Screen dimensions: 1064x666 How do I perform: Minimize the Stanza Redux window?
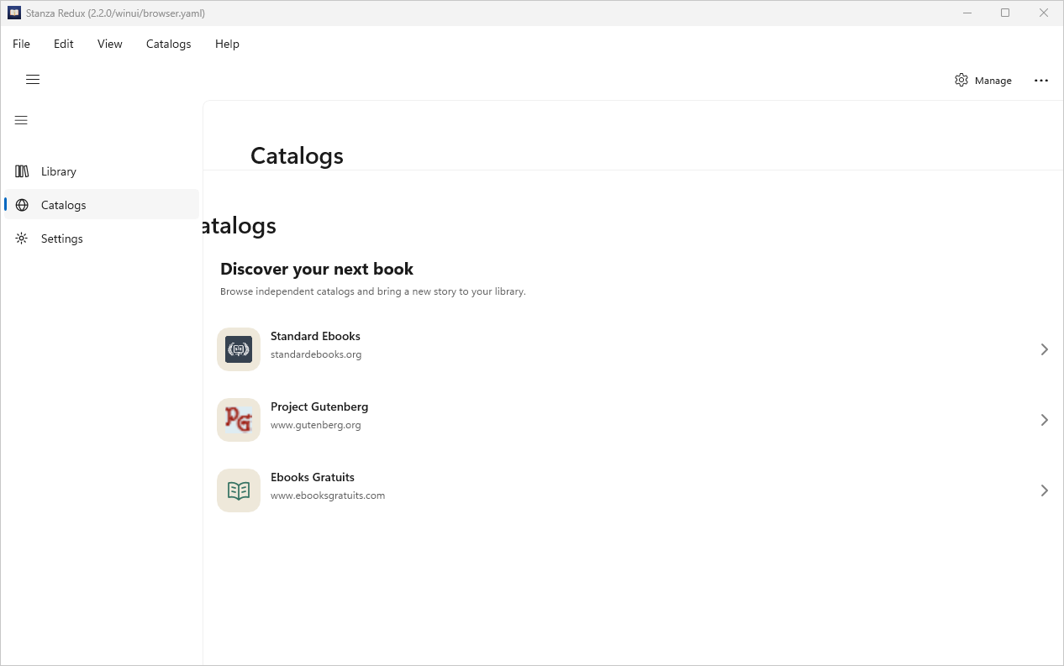coord(967,13)
